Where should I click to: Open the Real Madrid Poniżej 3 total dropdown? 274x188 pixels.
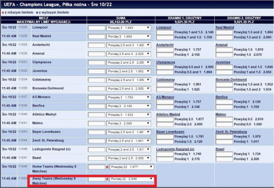click(x=129, y=36)
